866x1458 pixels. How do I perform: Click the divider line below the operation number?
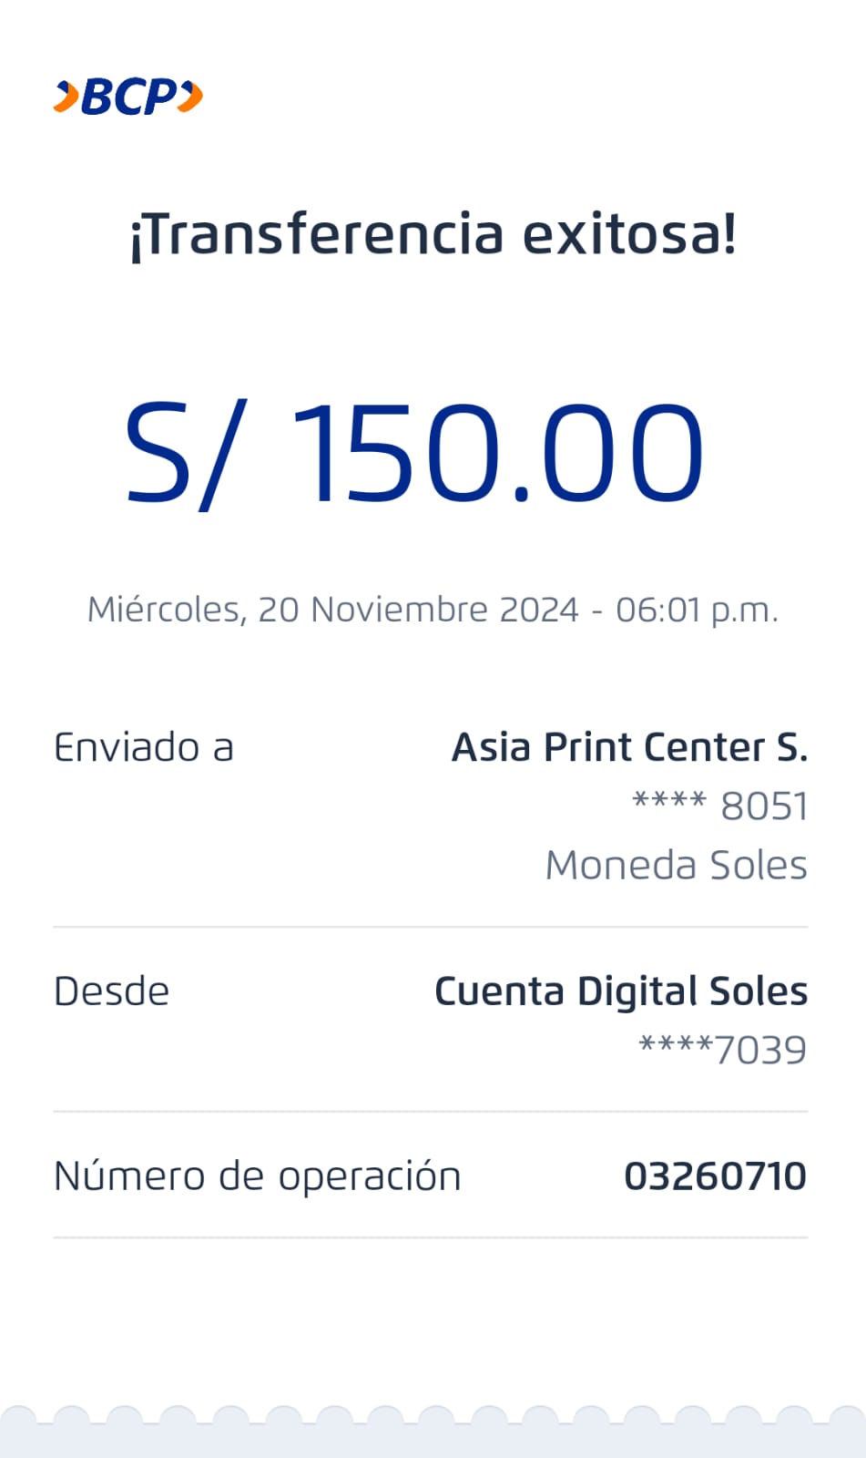coord(431,1237)
